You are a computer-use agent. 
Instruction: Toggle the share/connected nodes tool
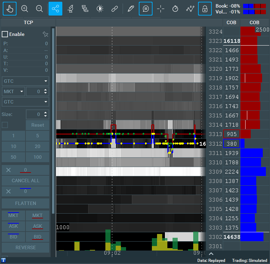55,9
